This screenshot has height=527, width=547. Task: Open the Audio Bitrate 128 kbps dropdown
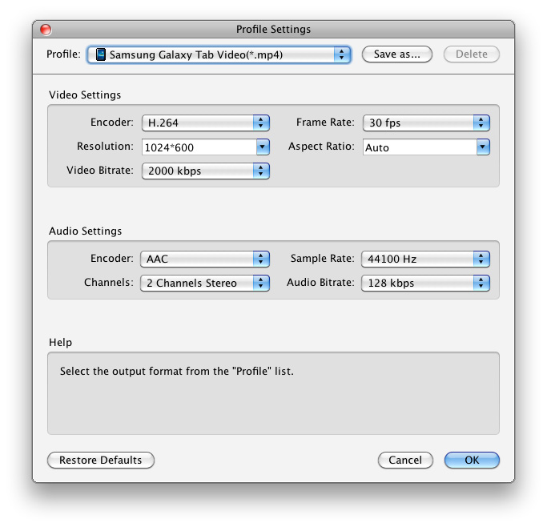[425, 283]
